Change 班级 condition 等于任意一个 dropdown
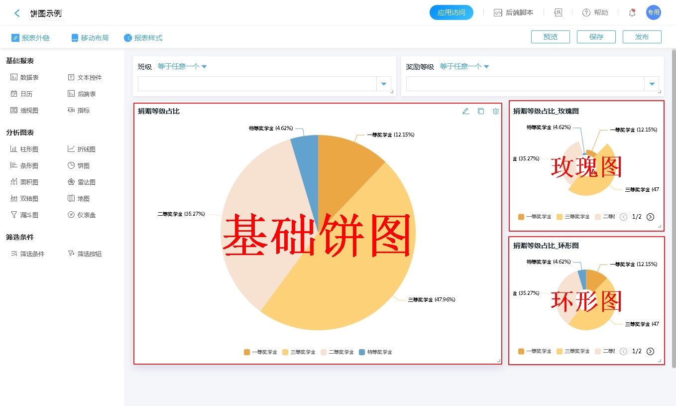 [x=182, y=66]
